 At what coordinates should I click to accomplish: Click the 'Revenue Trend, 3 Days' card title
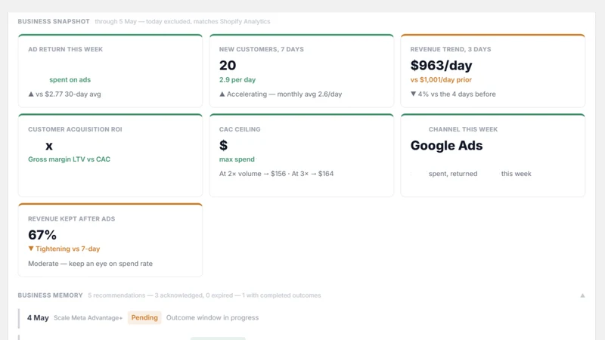(x=451, y=49)
